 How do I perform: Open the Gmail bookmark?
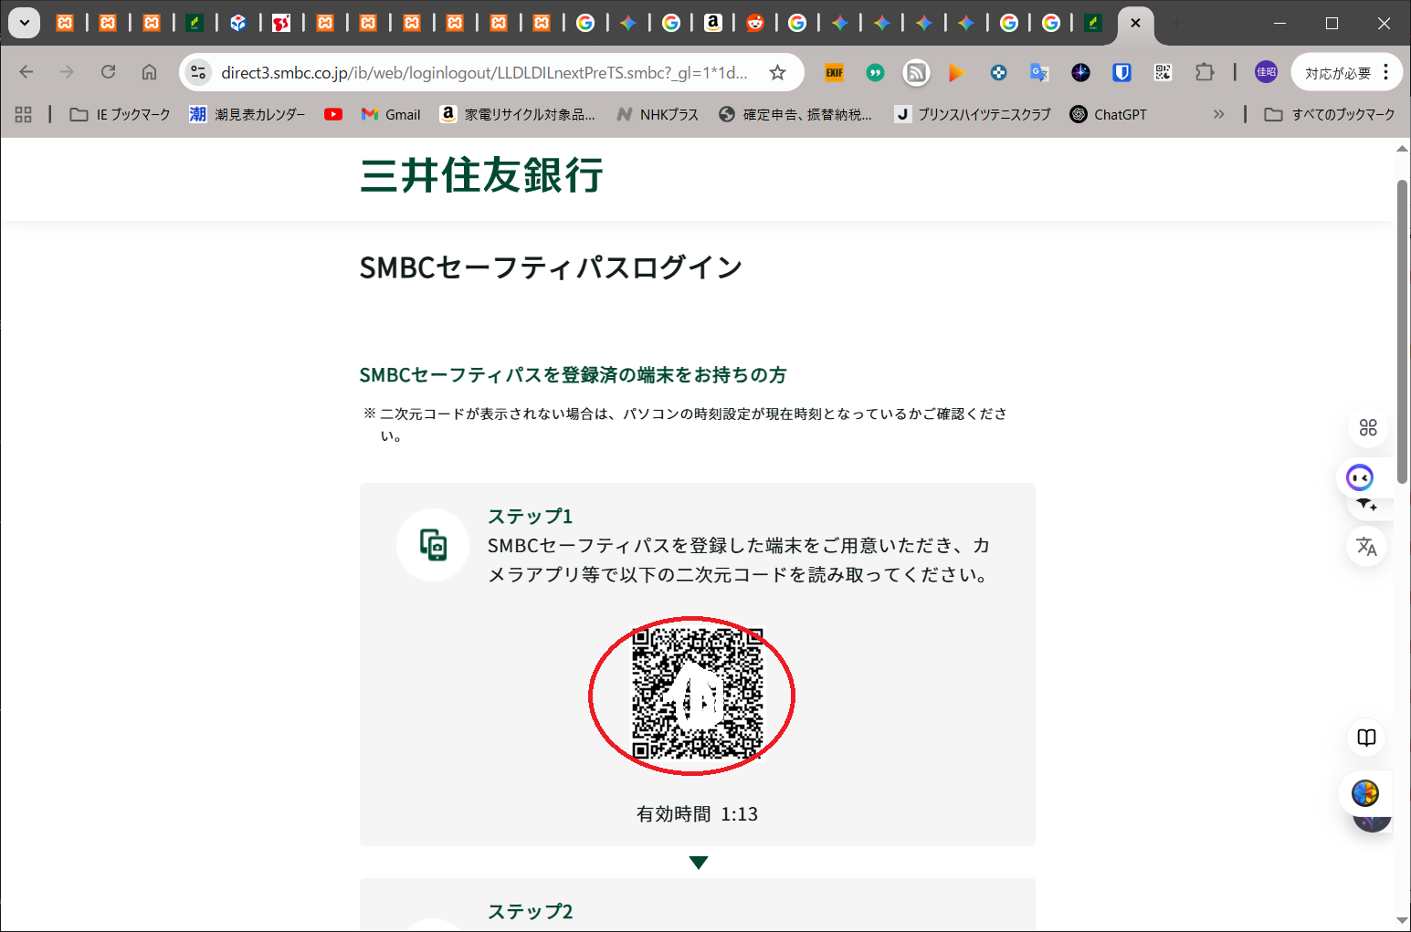click(391, 114)
